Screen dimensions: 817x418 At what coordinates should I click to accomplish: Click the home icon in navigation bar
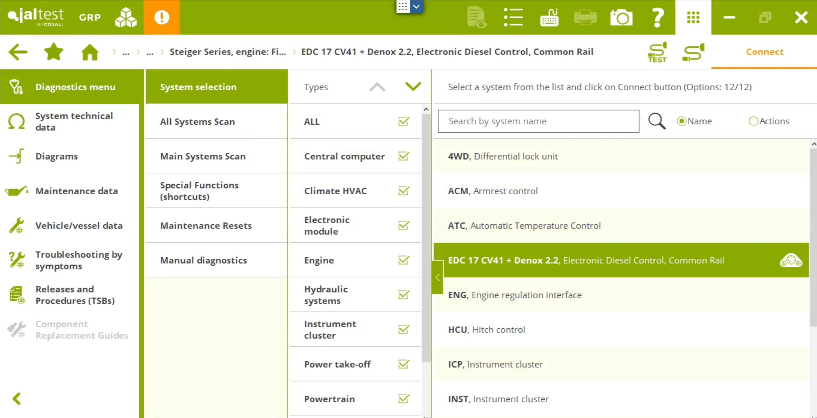coord(90,52)
